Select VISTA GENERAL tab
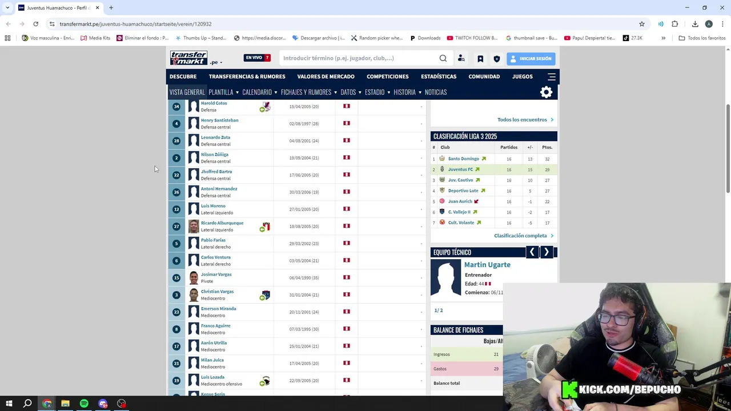The image size is (731, 411). 187,92
